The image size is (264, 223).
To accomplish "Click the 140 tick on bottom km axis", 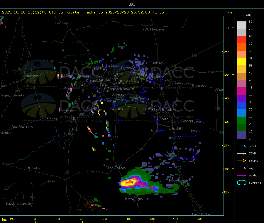I will [x=199, y=219].
